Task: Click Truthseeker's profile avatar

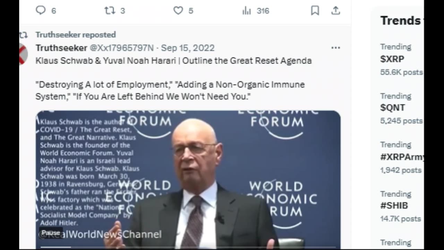Action: [23, 54]
